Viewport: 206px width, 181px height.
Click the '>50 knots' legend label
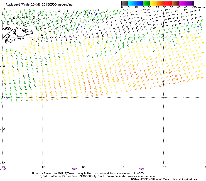pyautogui.click(x=198, y=8)
